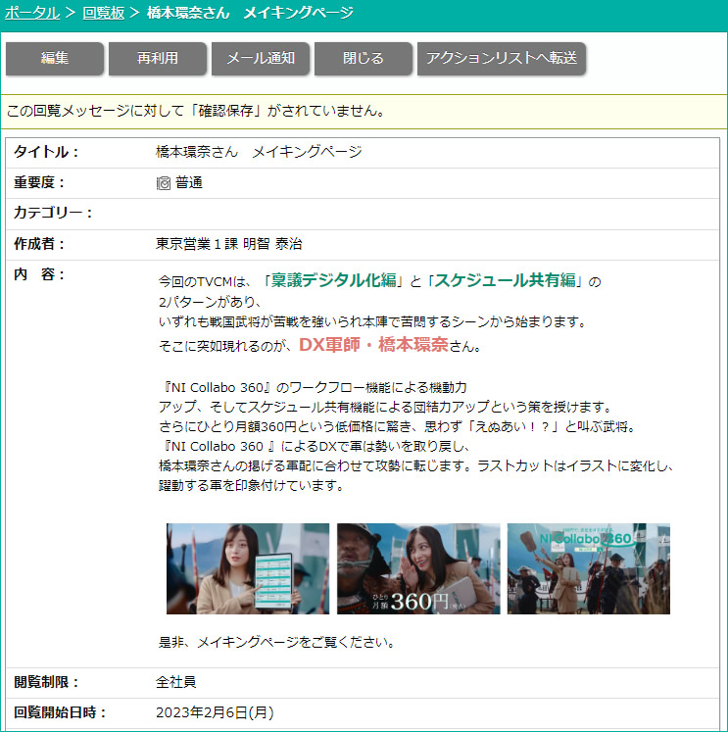
Task: Click the 再利用 button
Action: 158,58
